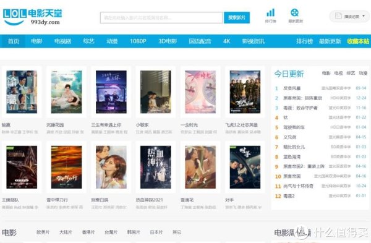Open the 沉睡花园 poster thumbnail
This screenshot has height=243, width=371.
[x=67, y=92]
